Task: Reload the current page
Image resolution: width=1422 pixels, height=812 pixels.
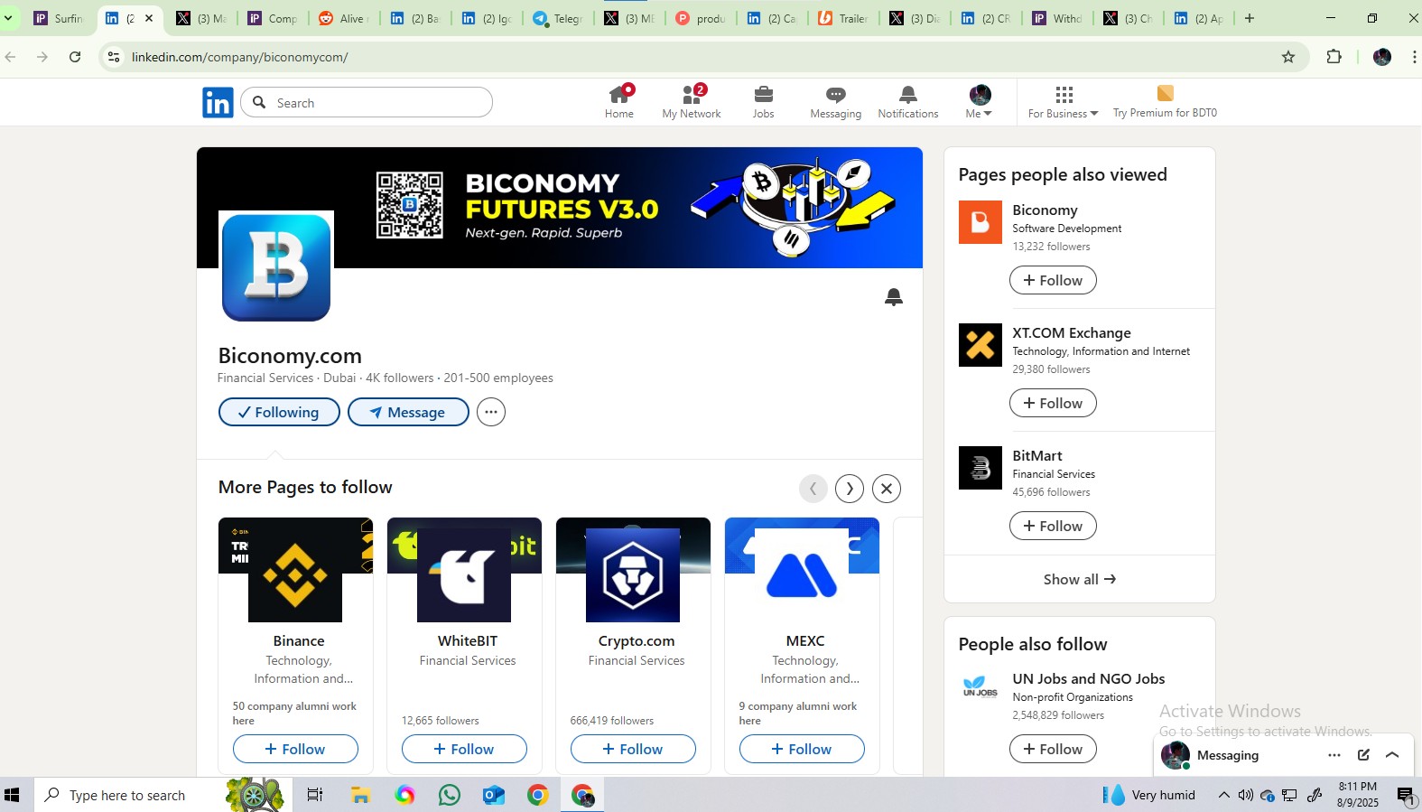Action: click(75, 57)
